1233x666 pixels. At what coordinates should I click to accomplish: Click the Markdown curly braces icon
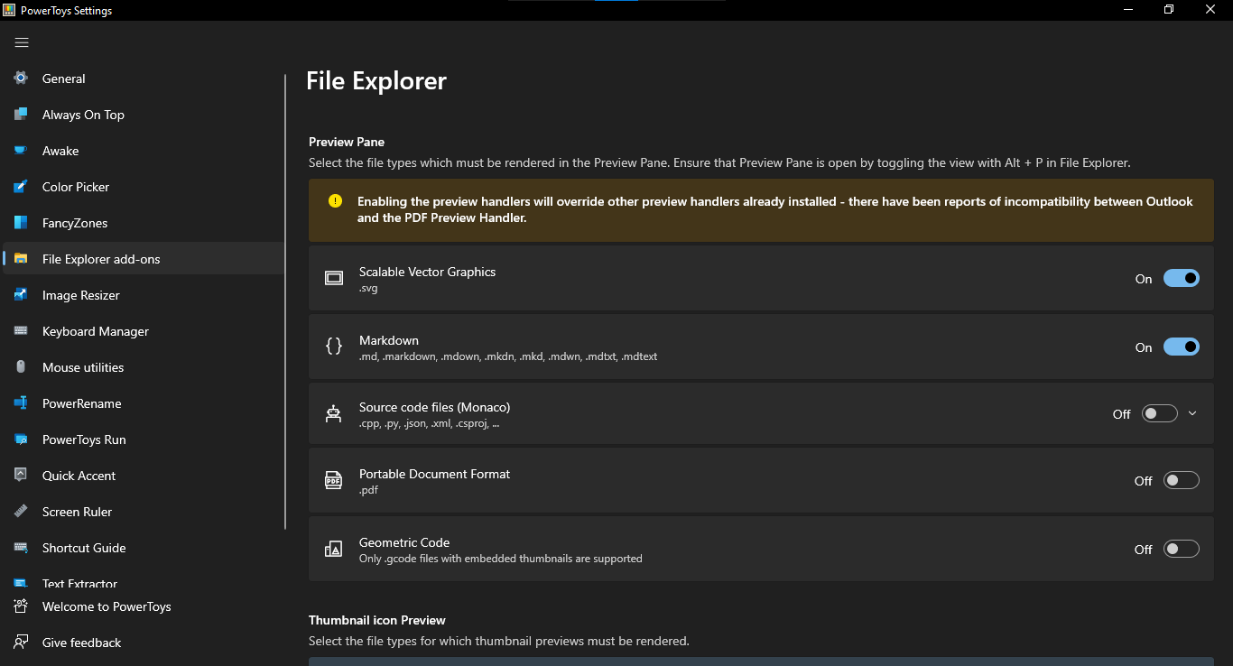coord(334,347)
